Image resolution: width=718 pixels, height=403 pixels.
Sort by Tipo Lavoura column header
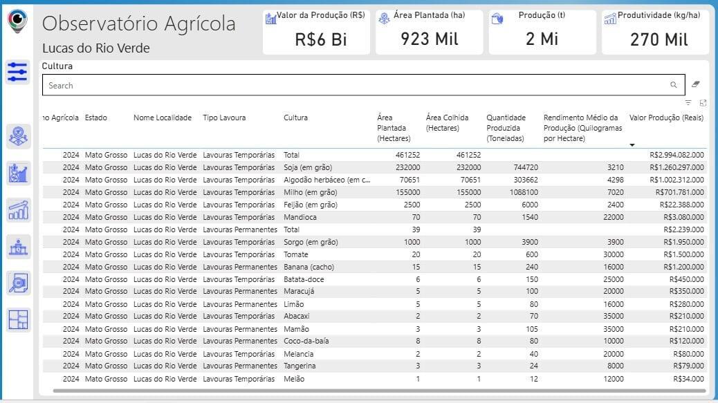223,118
